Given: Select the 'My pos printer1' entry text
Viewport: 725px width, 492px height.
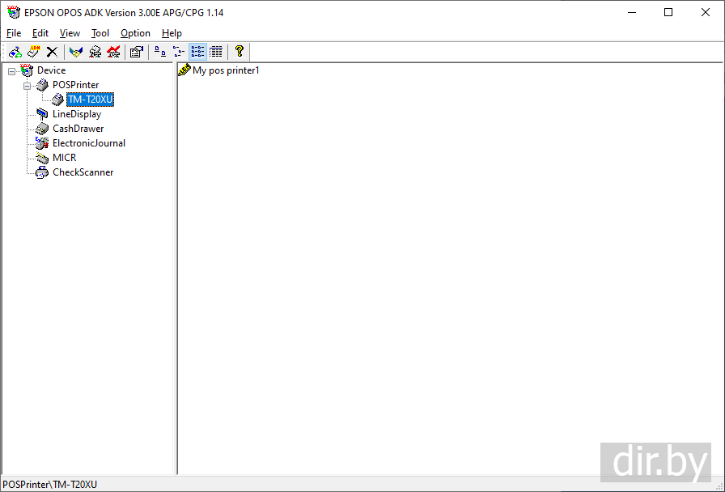Looking at the screenshot, I should pyautogui.click(x=226, y=70).
